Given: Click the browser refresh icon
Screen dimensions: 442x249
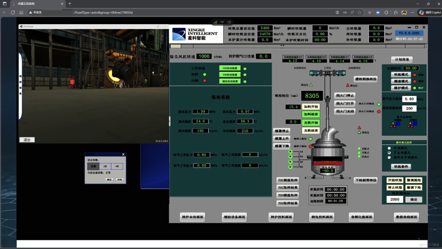Looking at the screenshot, I should pyautogui.click(x=13, y=12).
